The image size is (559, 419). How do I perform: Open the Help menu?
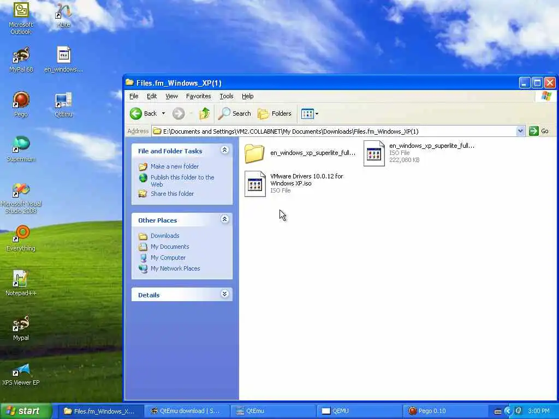coord(248,96)
